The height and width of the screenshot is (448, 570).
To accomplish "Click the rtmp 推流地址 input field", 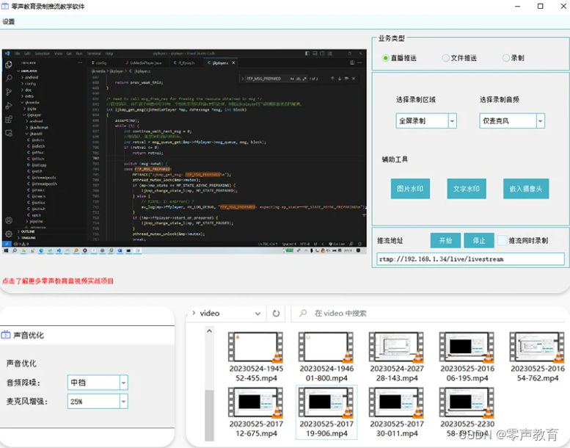I will click(470, 259).
